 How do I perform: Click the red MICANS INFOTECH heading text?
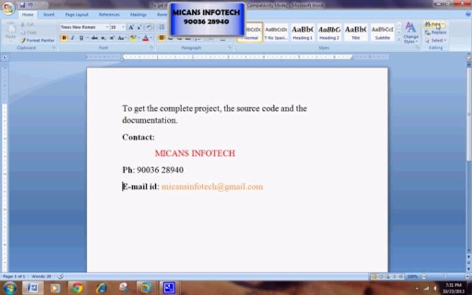click(x=195, y=153)
